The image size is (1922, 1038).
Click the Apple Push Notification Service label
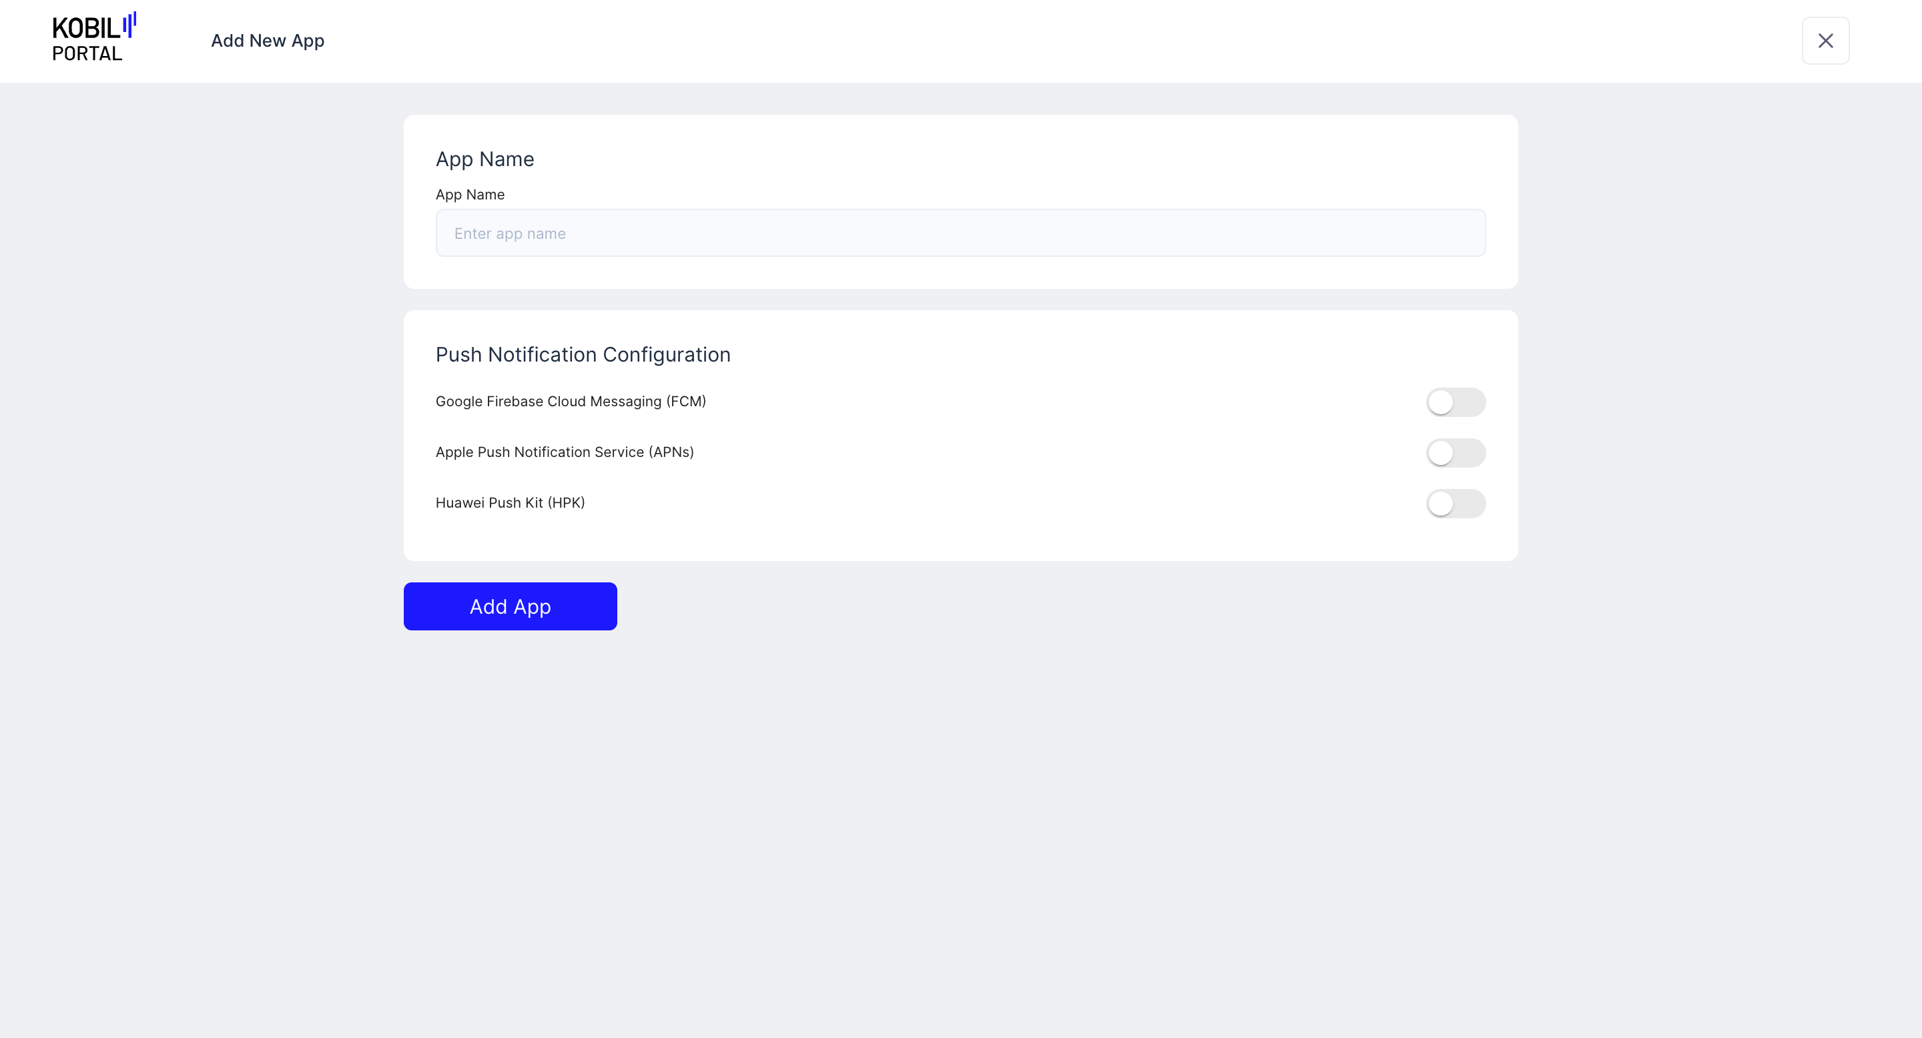[564, 452]
